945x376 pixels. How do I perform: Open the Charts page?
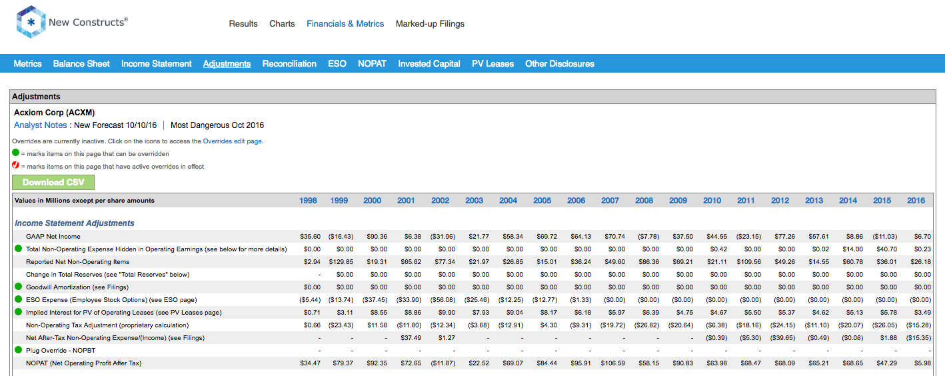tap(282, 23)
